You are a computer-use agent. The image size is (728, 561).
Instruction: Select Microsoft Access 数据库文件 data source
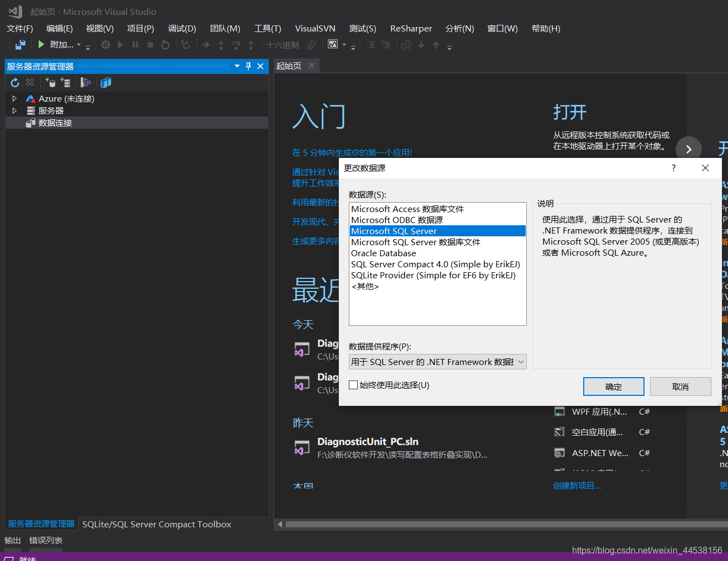pos(438,209)
